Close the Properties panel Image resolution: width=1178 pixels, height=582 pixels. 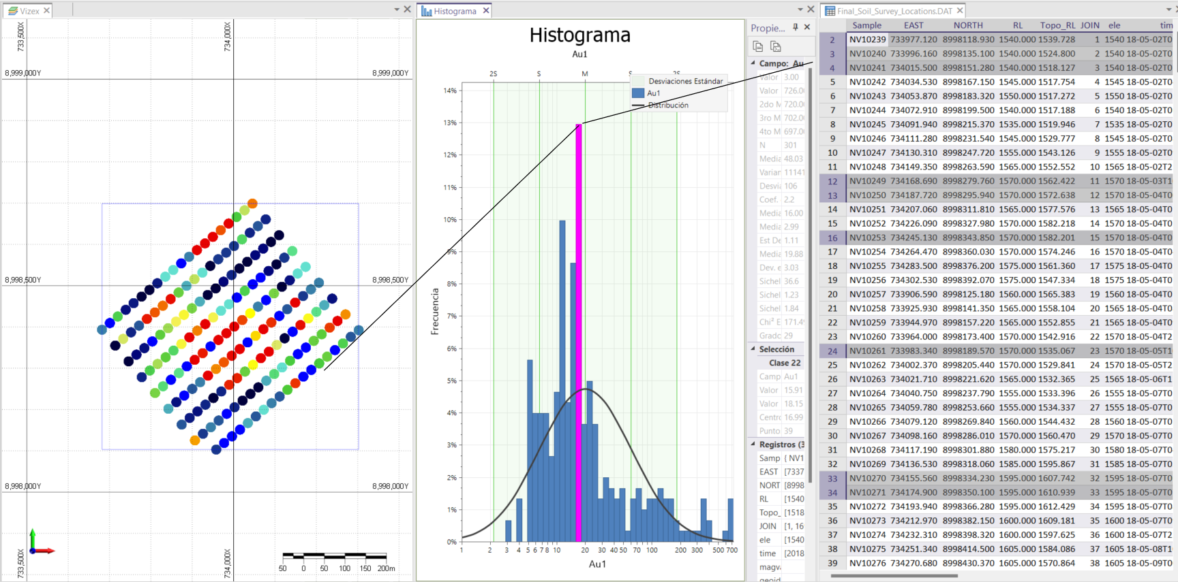807,27
